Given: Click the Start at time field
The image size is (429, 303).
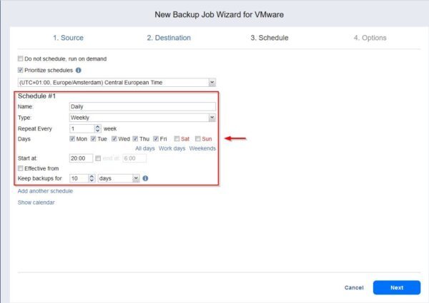Looking at the screenshot, I should coord(82,158).
